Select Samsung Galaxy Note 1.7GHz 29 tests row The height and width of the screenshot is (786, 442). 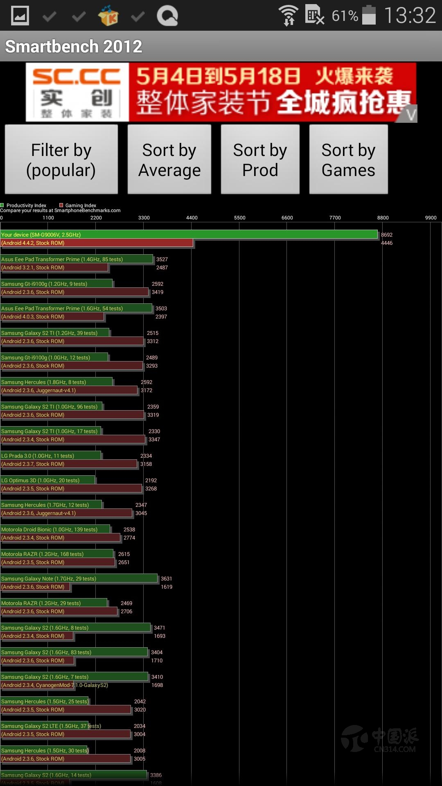point(79,578)
